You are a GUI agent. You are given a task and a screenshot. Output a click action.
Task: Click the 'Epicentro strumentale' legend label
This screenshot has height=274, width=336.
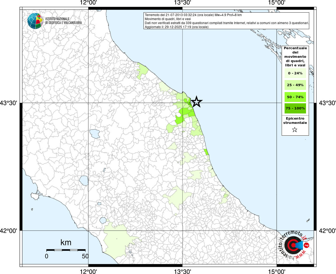[x=295, y=120]
